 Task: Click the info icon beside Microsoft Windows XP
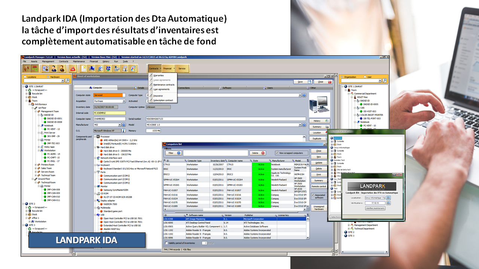[124, 131]
